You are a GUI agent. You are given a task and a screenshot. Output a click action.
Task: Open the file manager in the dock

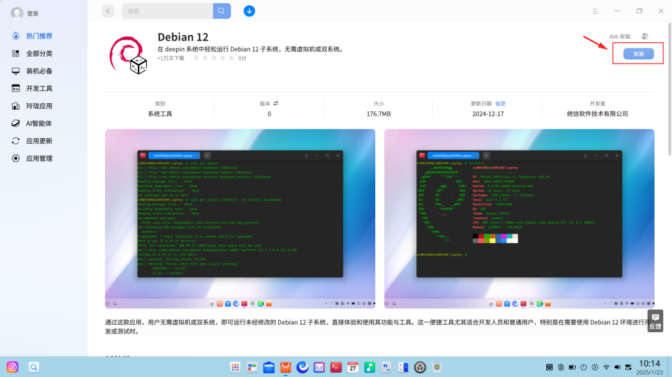(x=269, y=367)
